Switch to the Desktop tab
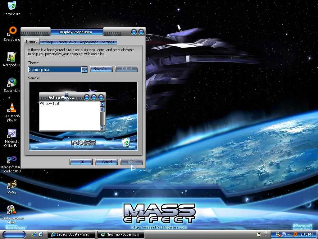The height and width of the screenshot is (239, 318). click(x=47, y=42)
